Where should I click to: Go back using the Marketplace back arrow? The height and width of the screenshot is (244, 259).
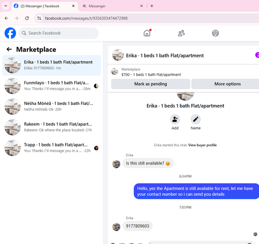(x=9, y=49)
